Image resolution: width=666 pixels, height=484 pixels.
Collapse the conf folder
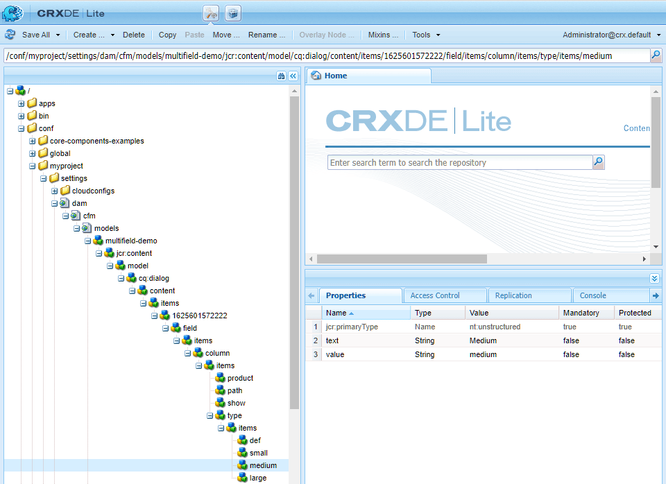[x=22, y=128]
